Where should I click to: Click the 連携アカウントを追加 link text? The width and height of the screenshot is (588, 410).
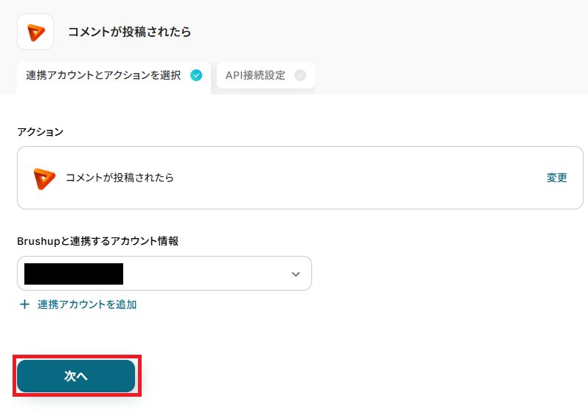pos(87,304)
